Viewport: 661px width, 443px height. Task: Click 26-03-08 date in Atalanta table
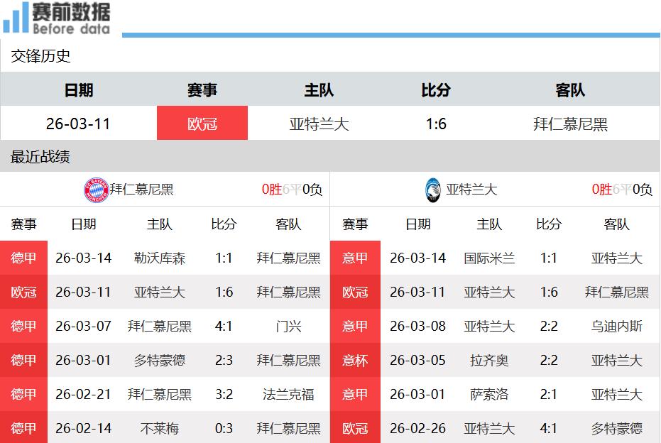coord(417,327)
